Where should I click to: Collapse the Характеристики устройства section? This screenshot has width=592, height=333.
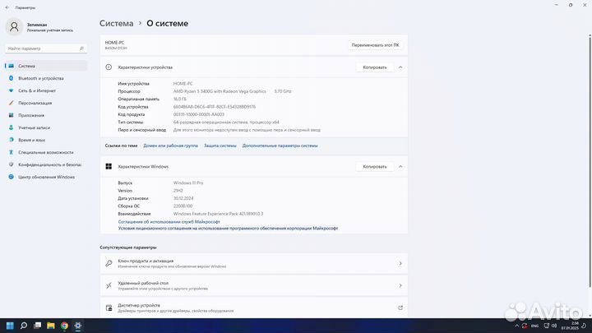click(x=400, y=67)
